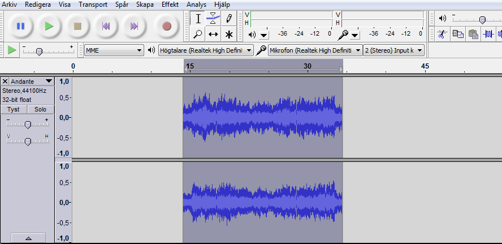Select the Zoom magnifier tool

tap(198, 34)
